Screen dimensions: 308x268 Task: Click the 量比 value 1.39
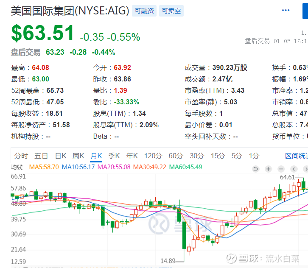coord(120,90)
